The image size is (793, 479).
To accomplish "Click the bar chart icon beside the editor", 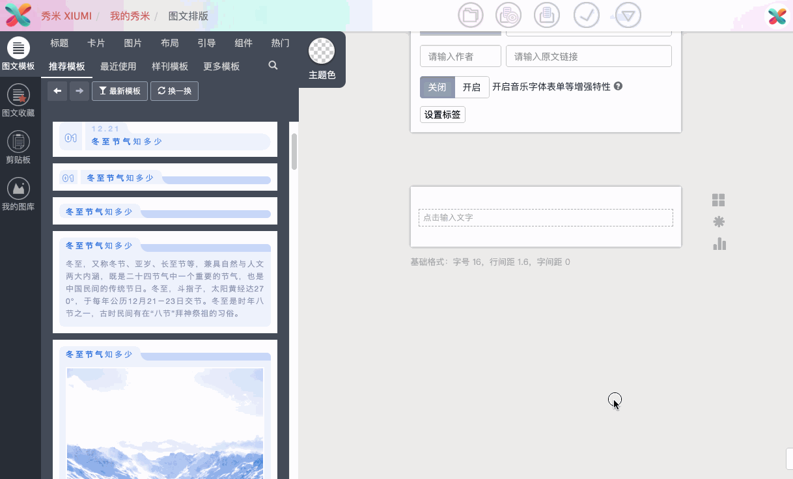I will pos(719,244).
